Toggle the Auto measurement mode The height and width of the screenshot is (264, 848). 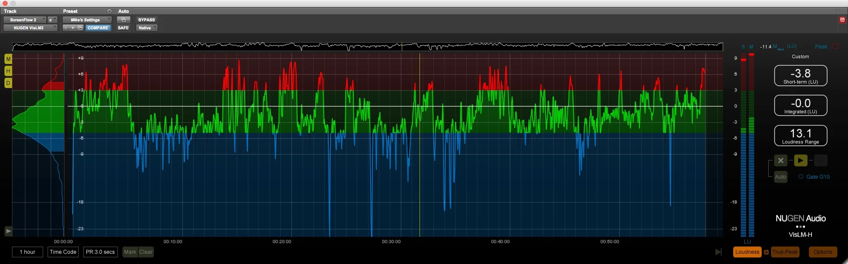pyautogui.click(x=780, y=177)
